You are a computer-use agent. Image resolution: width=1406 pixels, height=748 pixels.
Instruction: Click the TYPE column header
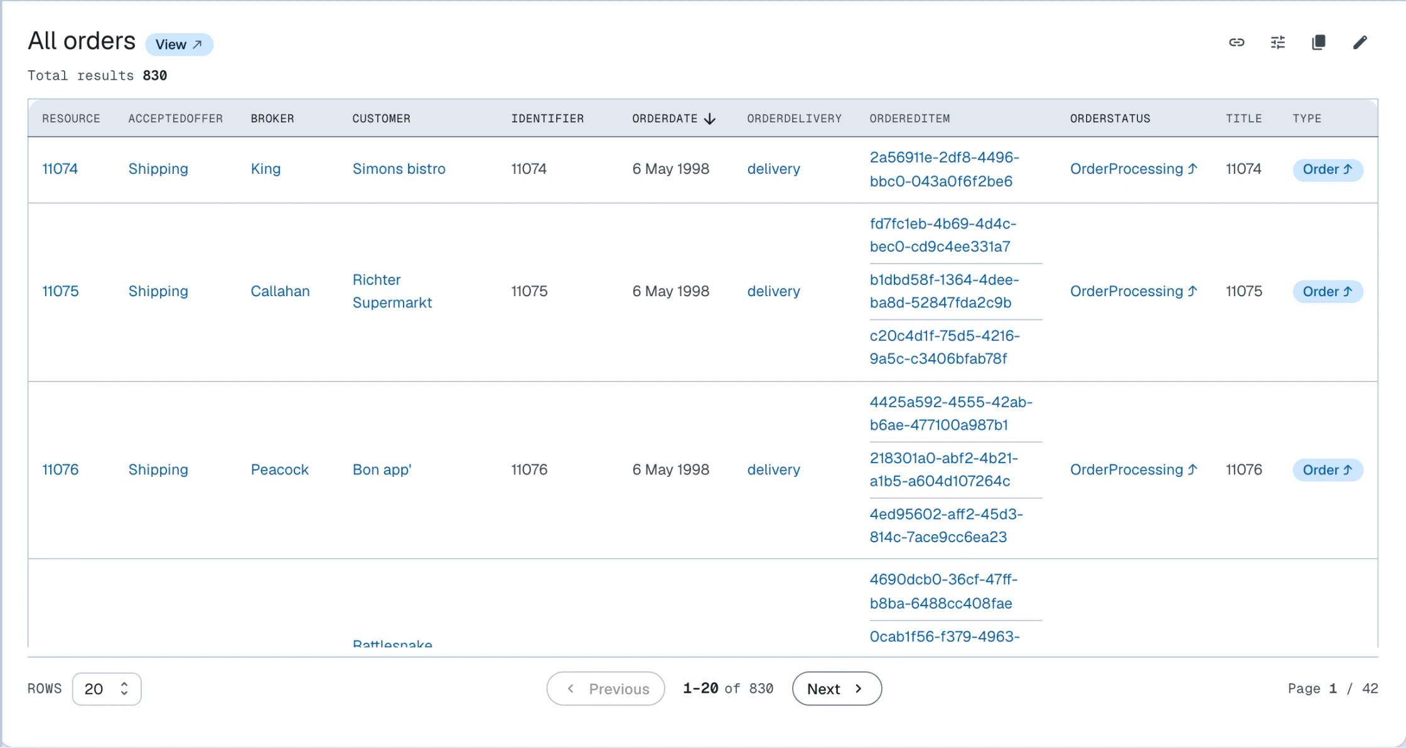coord(1307,119)
